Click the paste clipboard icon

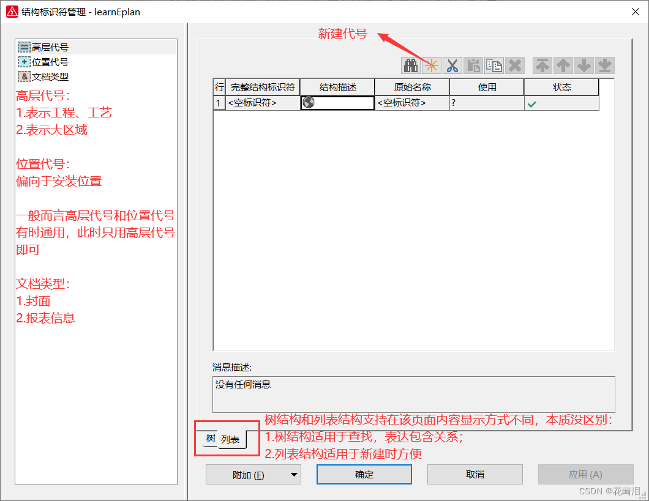473,65
